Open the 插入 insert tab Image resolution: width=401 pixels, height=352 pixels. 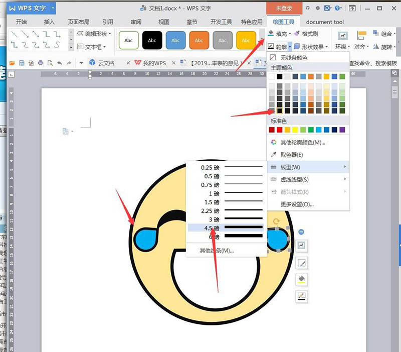pyautogui.click(x=49, y=22)
